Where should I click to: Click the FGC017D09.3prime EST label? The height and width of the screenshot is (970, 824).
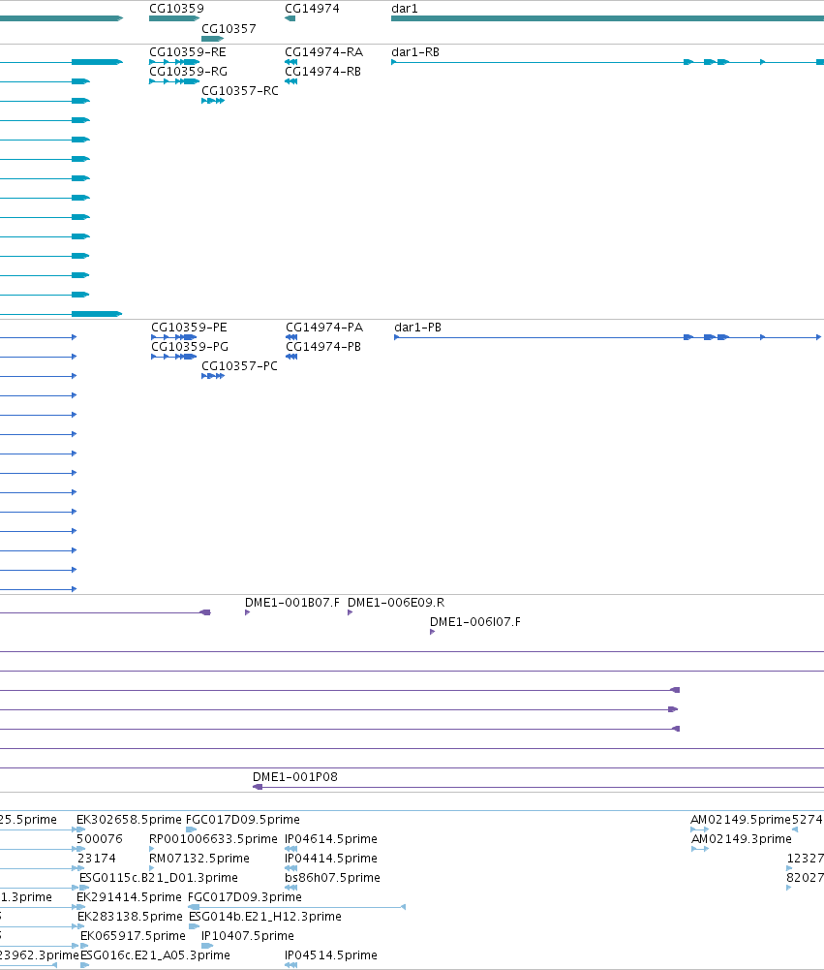(x=245, y=897)
